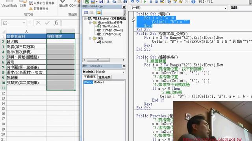
Task: Select ThisWorkbook in the project tree
Action: pyautogui.click(x=111, y=26)
